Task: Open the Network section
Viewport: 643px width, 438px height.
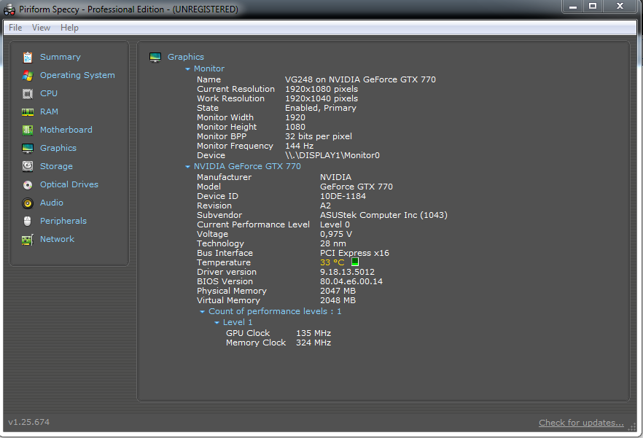Action: pyautogui.click(x=57, y=239)
